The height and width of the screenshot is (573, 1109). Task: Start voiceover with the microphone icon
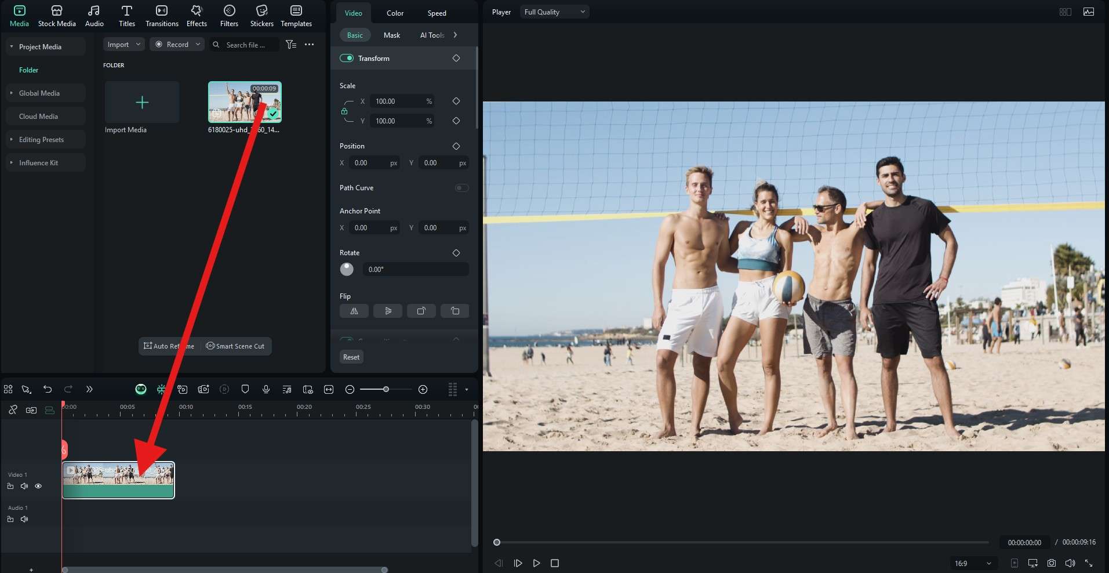(x=266, y=389)
